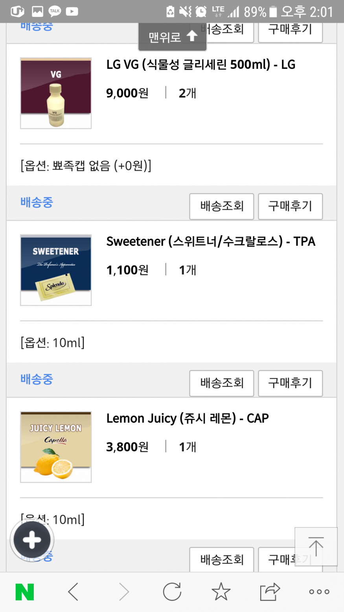
Task: Tap the green Naver N home icon
Action: (24, 592)
